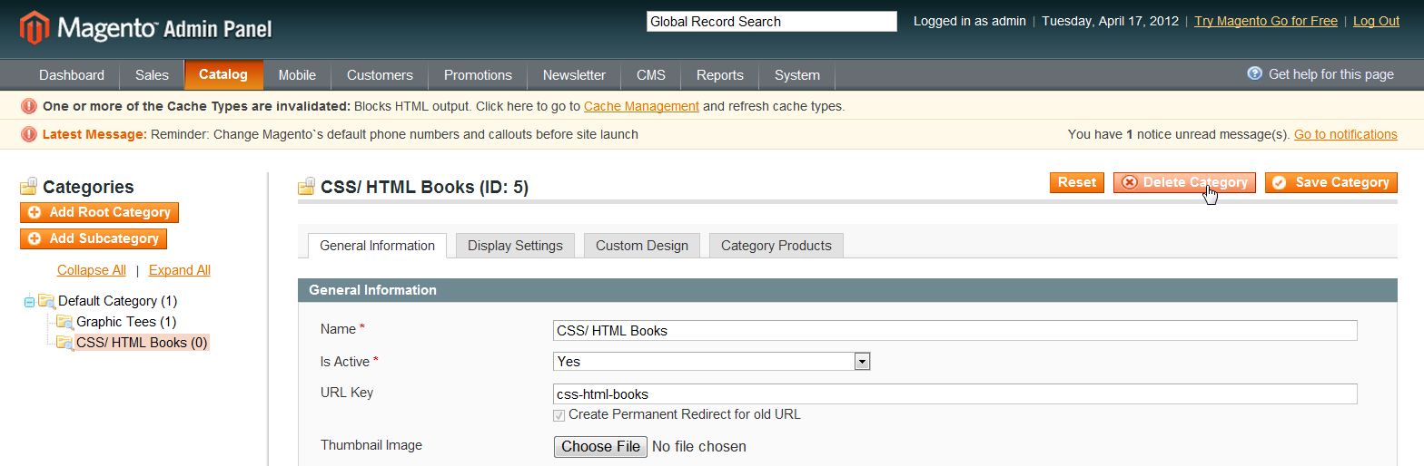Click the Graphic Tees folder icon

(x=64, y=322)
